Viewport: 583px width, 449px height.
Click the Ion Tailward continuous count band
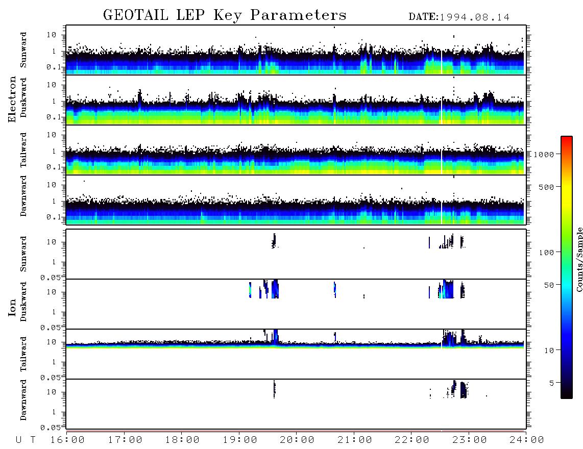(295, 345)
